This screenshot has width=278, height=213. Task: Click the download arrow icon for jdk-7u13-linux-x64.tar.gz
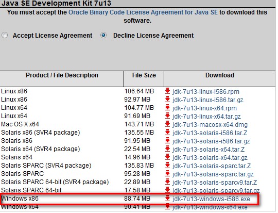coord(167,116)
